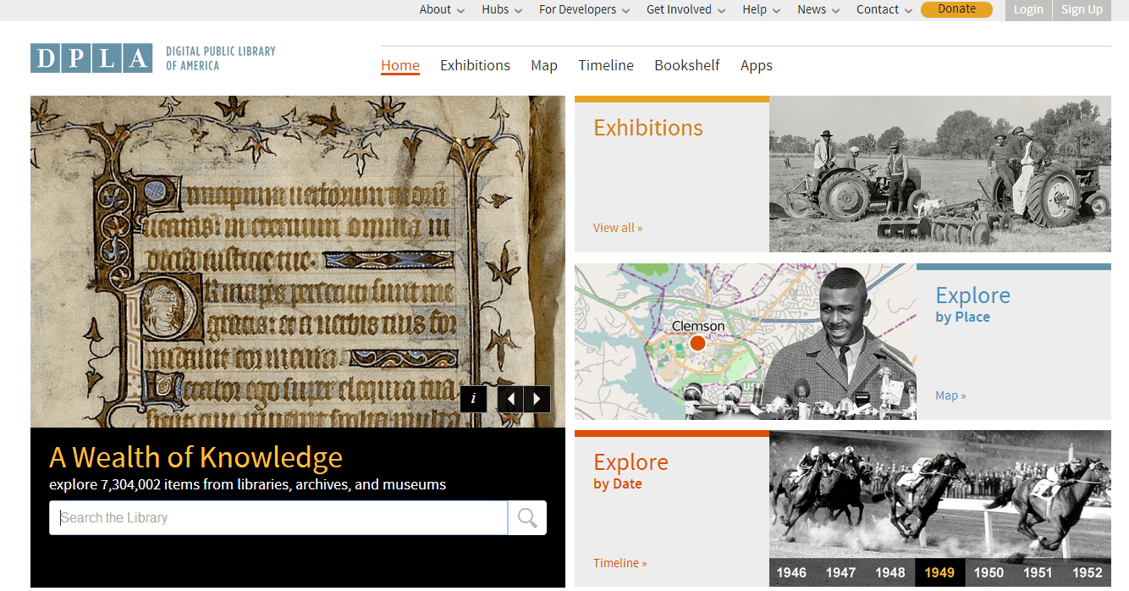1129x591 pixels.
Task: Click 'explore 7,304,002 items' text
Action: pos(247,485)
